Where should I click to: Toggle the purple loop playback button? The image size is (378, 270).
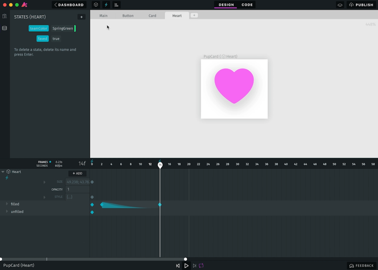201,266
